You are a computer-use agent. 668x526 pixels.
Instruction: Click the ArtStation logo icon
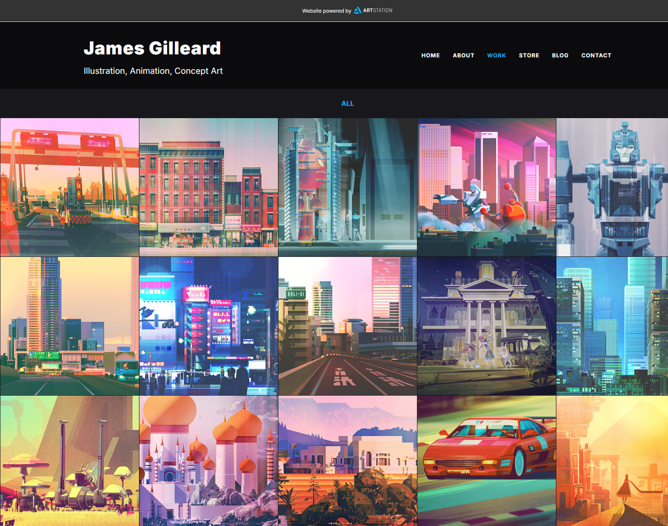357,11
